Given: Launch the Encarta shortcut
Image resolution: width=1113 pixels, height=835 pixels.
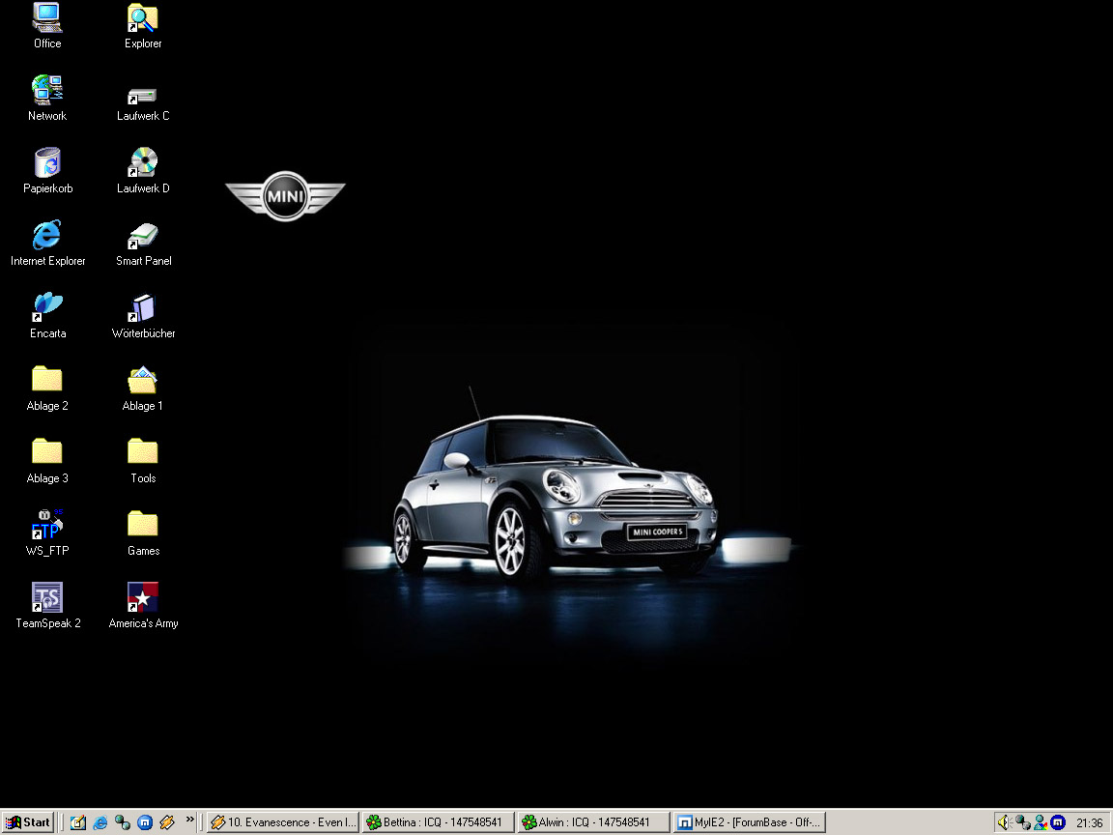Looking at the screenshot, I should 47,316.
